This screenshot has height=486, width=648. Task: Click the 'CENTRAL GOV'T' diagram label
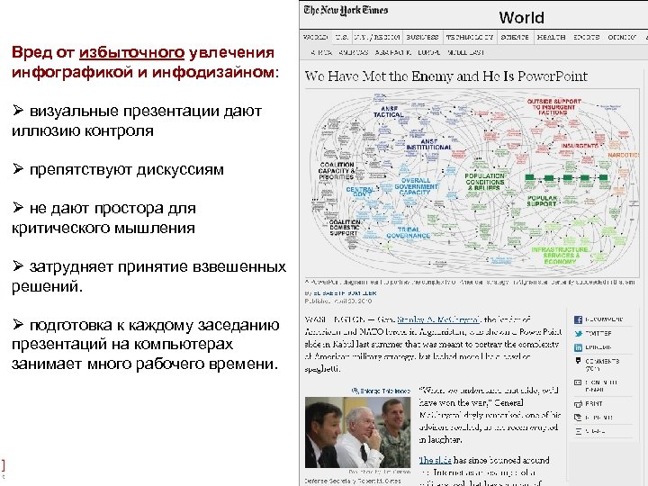(359, 192)
